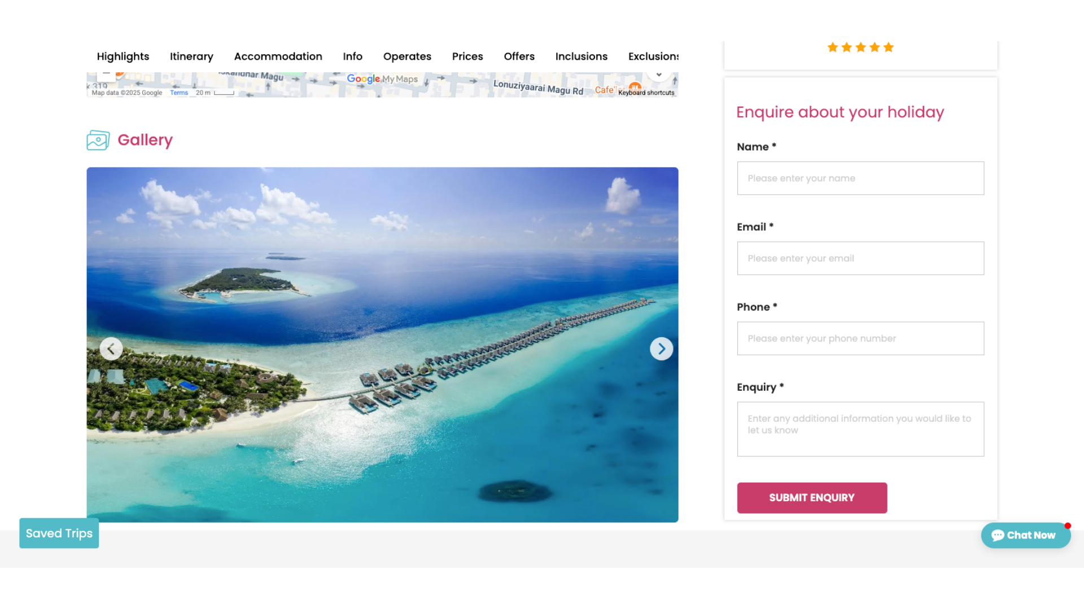Click the Enquiry text area
The image size is (1084, 609).
point(860,429)
